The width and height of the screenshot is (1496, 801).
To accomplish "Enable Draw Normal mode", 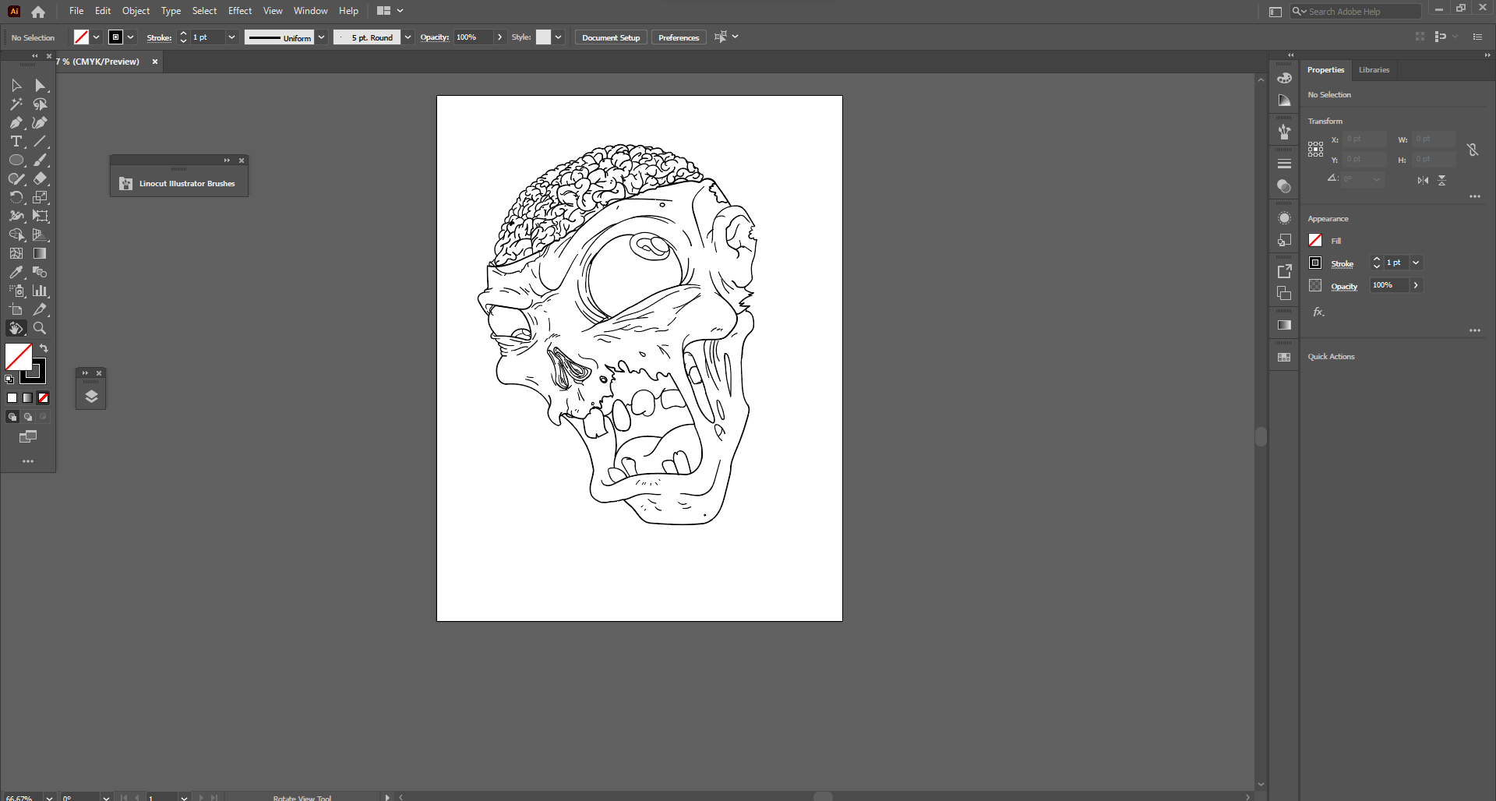I will point(12,417).
